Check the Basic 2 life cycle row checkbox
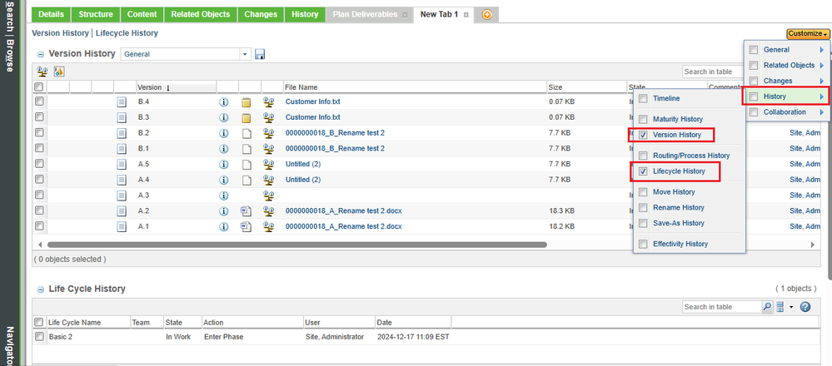 pos(39,336)
